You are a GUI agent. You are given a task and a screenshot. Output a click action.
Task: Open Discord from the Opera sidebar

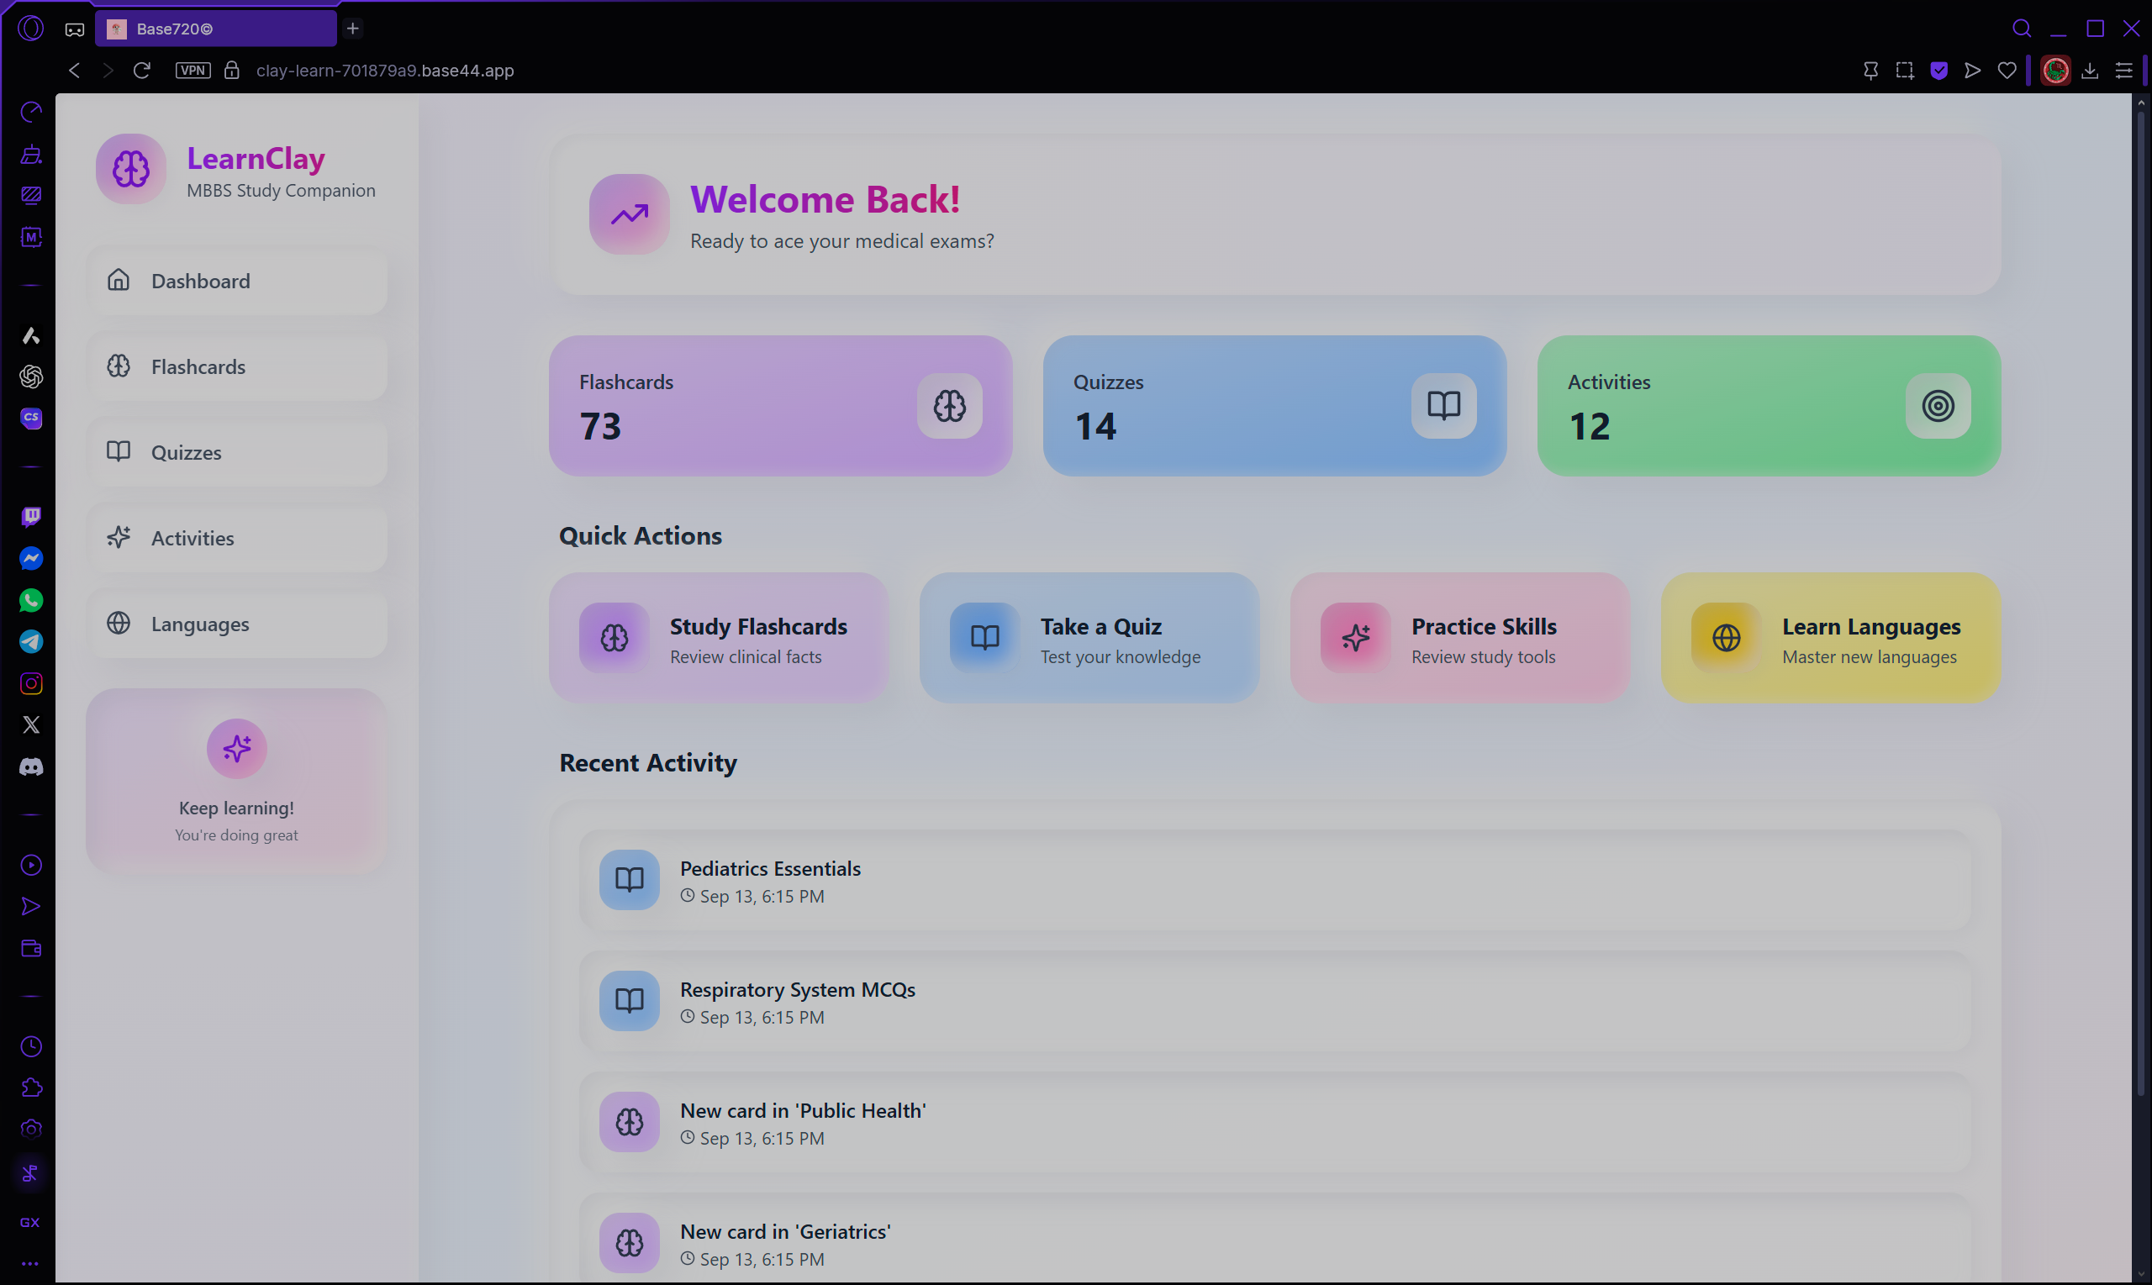31,766
